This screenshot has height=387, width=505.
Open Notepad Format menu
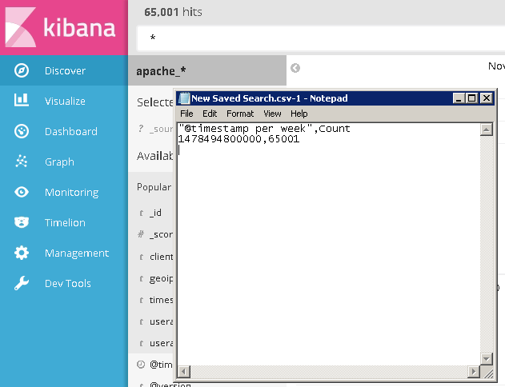[x=240, y=114]
